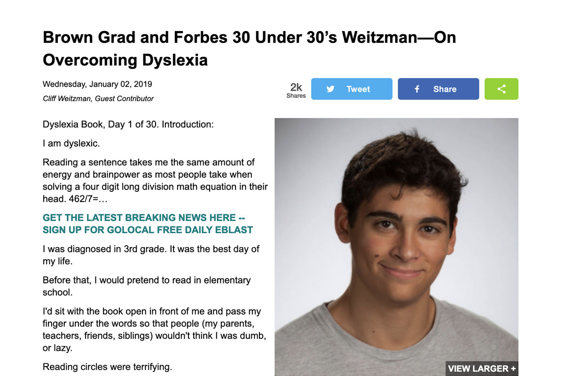Click the 2k Shares counter
564x376 pixels.
click(x=296, y=90)
